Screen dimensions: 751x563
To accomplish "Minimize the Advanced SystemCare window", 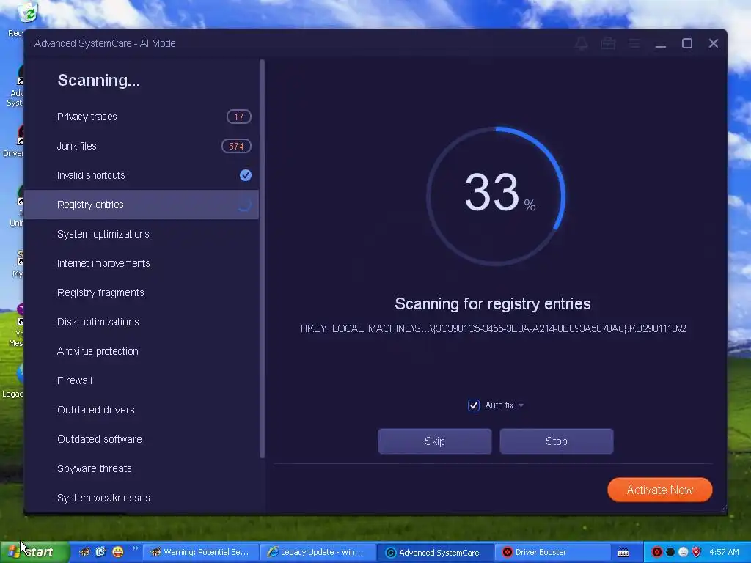I will pyautogui.click(x=661, y=43).
